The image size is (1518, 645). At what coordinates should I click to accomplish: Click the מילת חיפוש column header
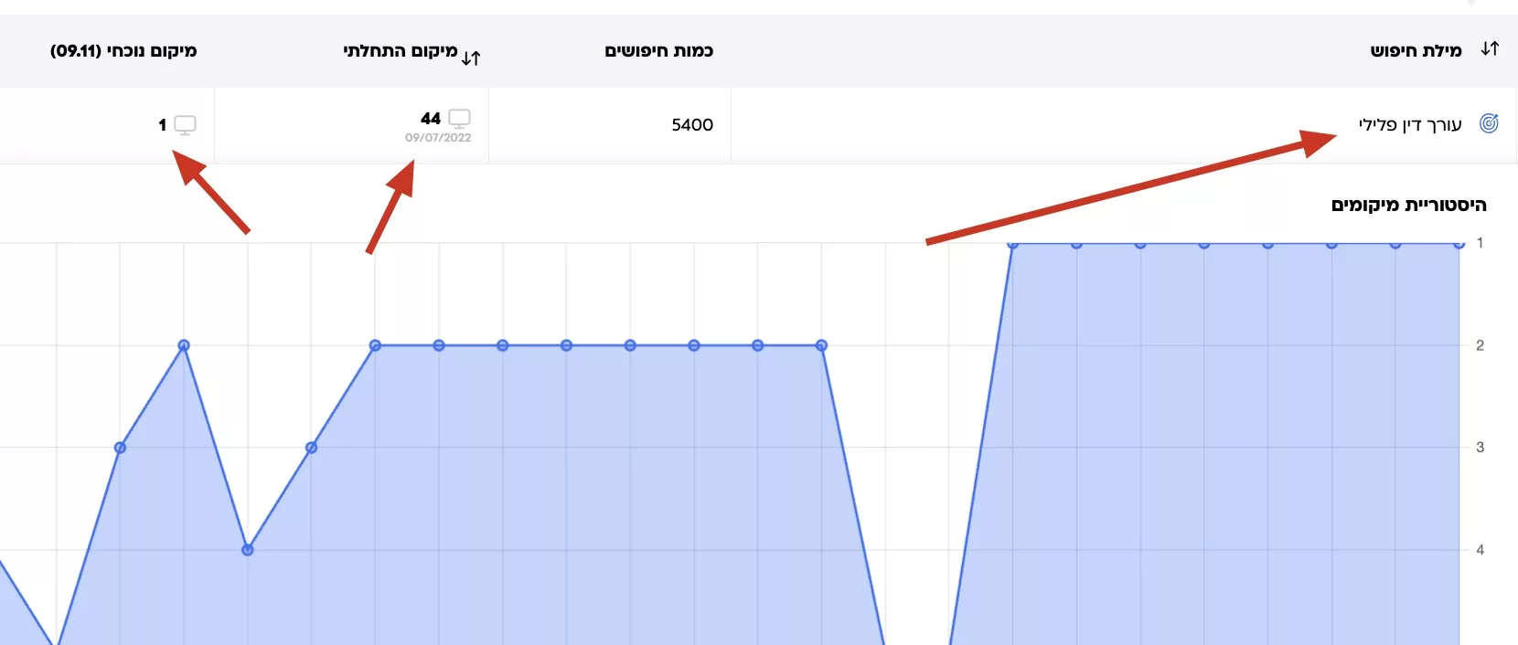tap(1416, 50)
